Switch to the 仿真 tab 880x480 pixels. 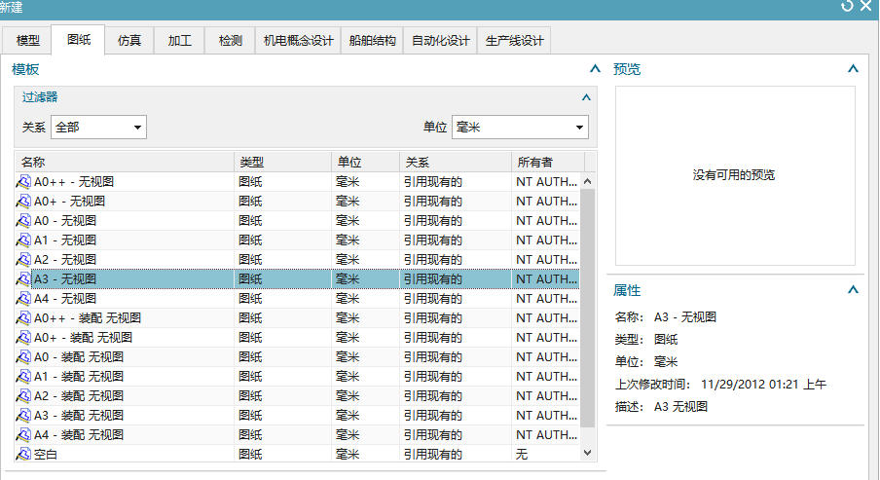point(129,41)
